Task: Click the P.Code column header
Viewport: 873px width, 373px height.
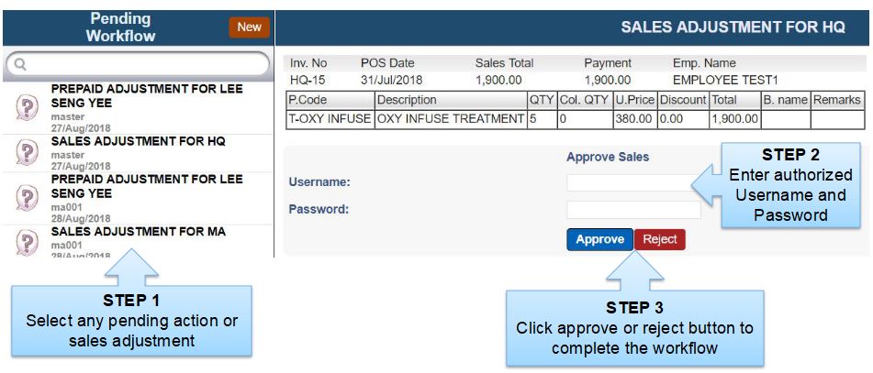Action: [330, 100]
